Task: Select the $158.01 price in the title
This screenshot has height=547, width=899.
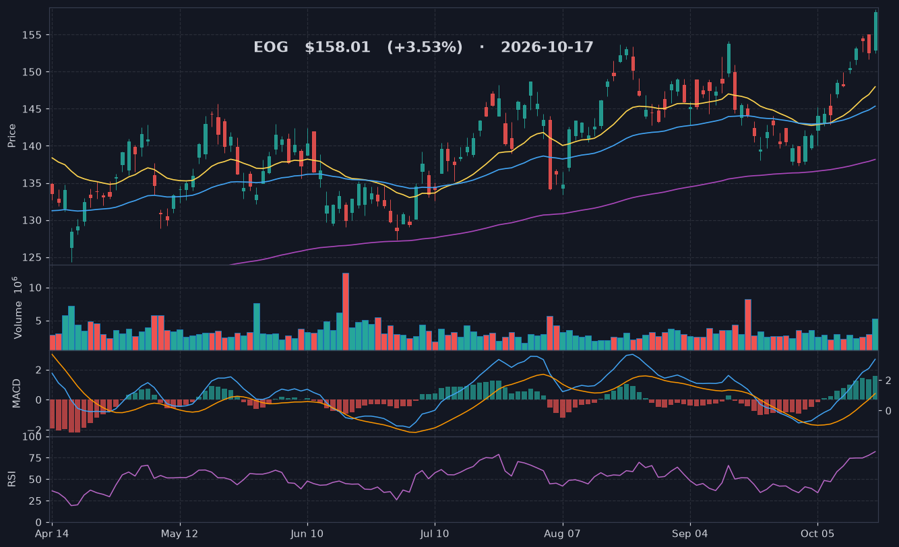Action: point(338,47)
